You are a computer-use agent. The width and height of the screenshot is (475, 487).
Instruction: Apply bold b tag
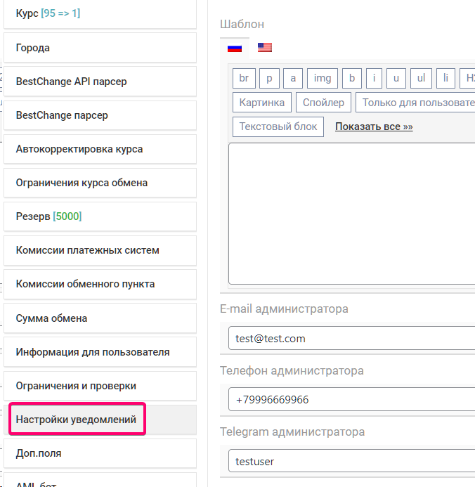(x=352, y=78)
